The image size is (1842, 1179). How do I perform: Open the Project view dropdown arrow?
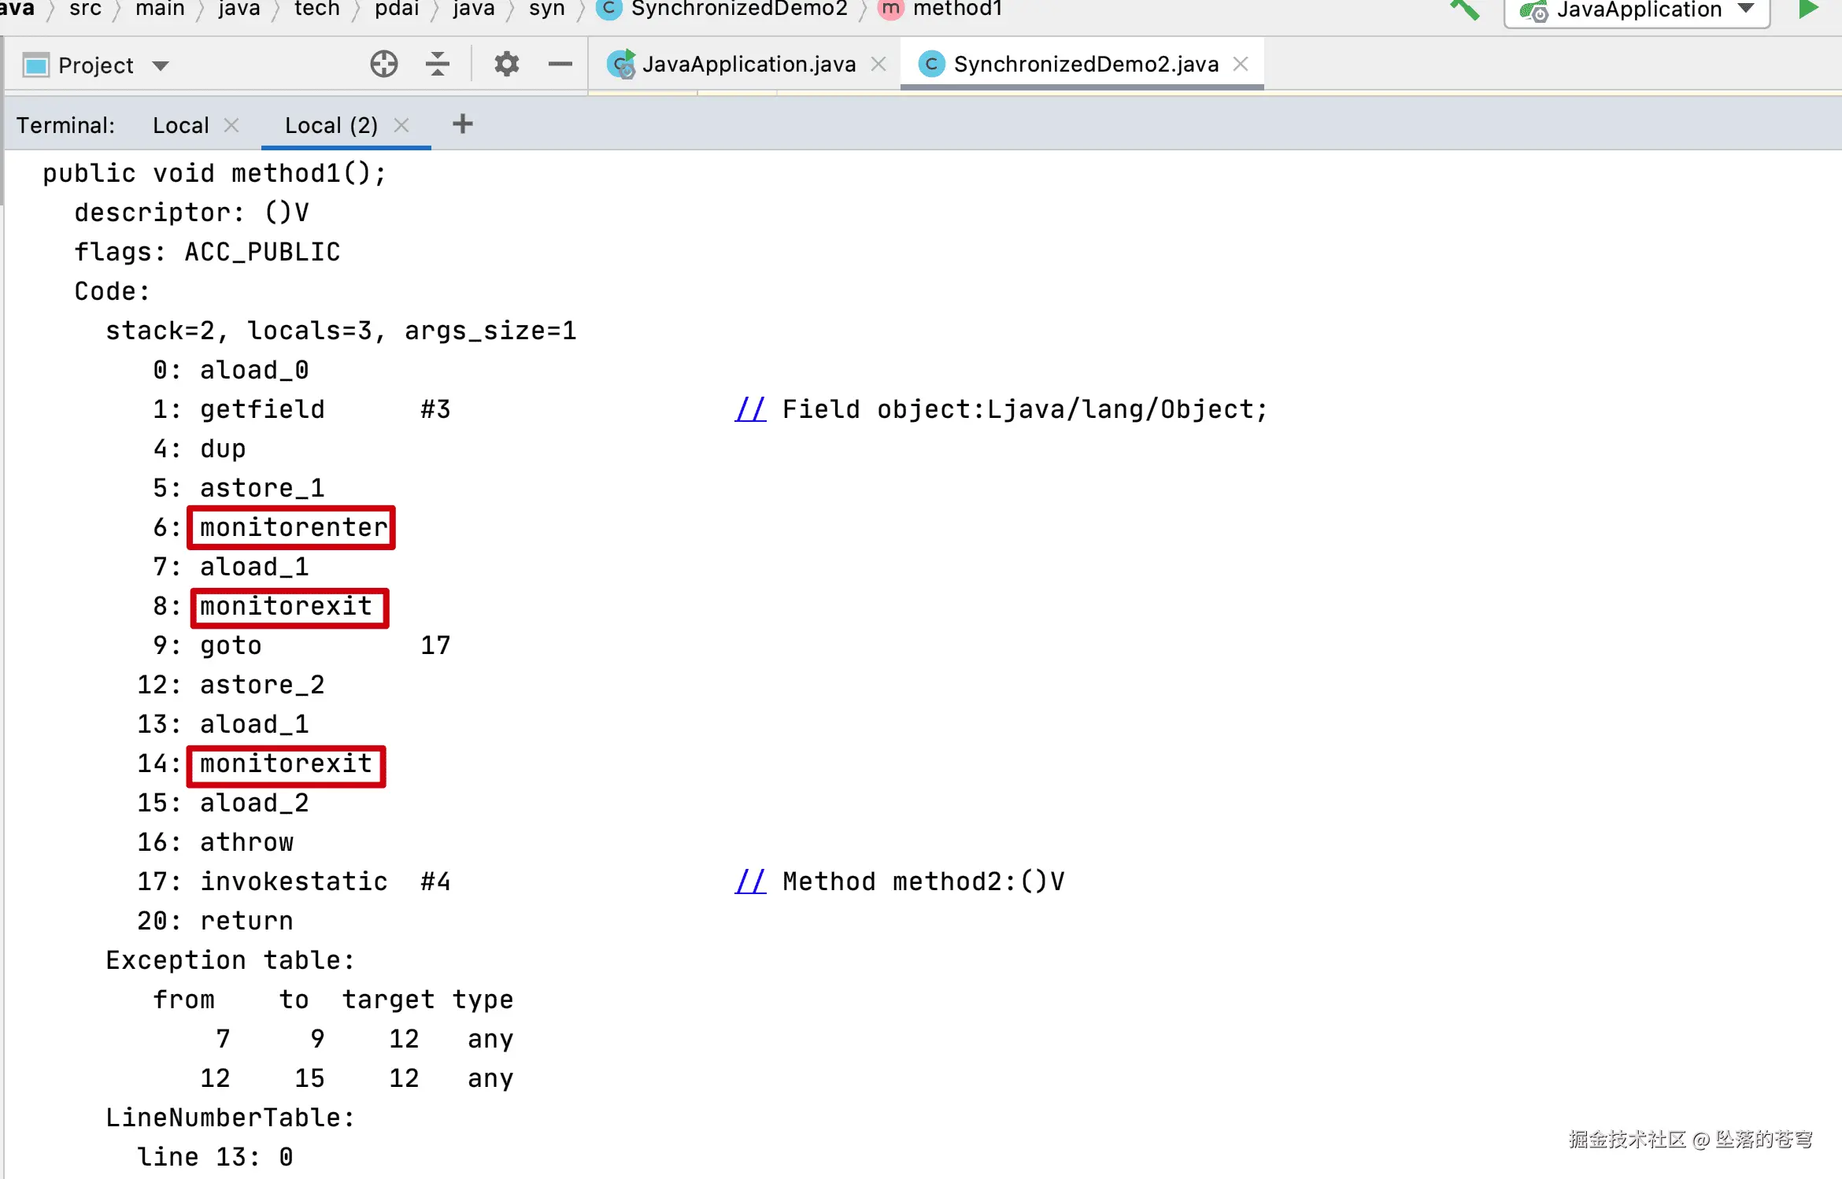click(x=161, y=65)
